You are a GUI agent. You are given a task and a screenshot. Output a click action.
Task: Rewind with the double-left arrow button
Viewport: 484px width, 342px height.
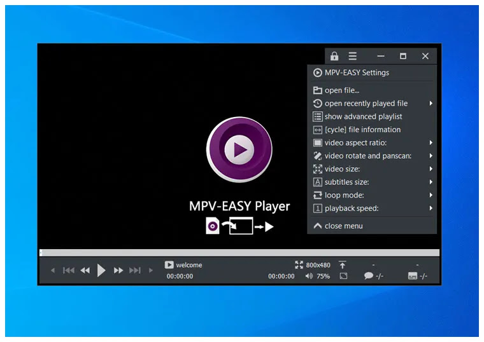(x=85, y=271)
